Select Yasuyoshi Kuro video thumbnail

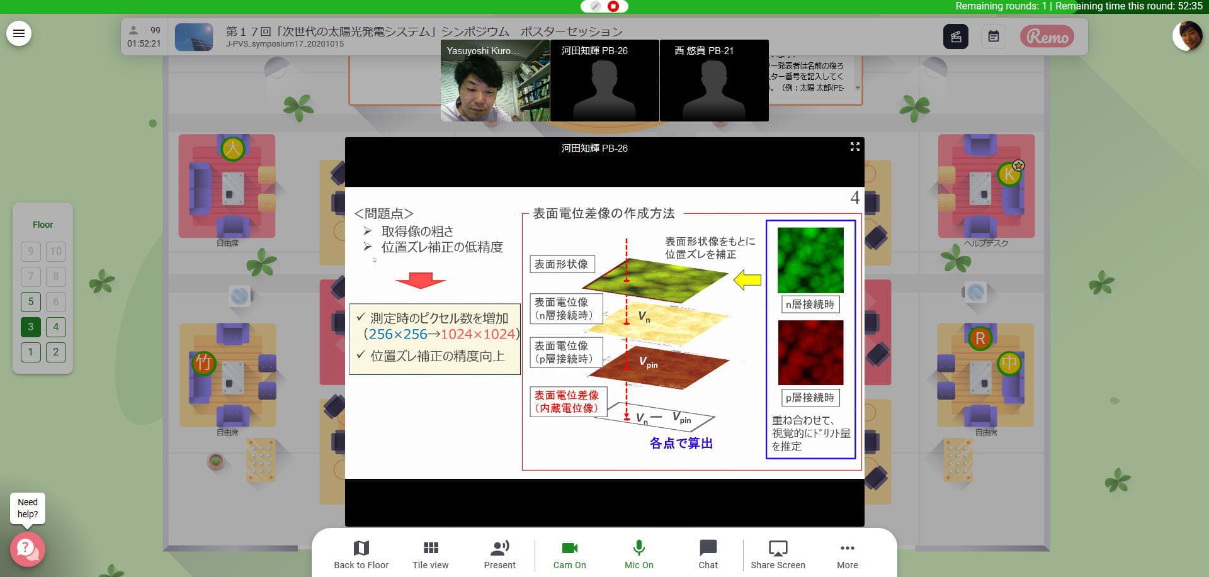coord(495,81)
